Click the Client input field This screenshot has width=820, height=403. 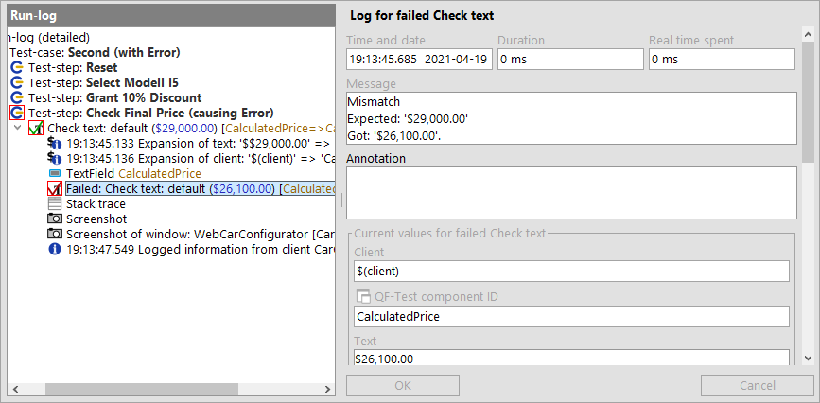point(571,272)
